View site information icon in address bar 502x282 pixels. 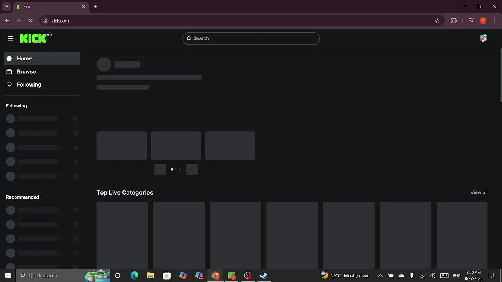45,21
